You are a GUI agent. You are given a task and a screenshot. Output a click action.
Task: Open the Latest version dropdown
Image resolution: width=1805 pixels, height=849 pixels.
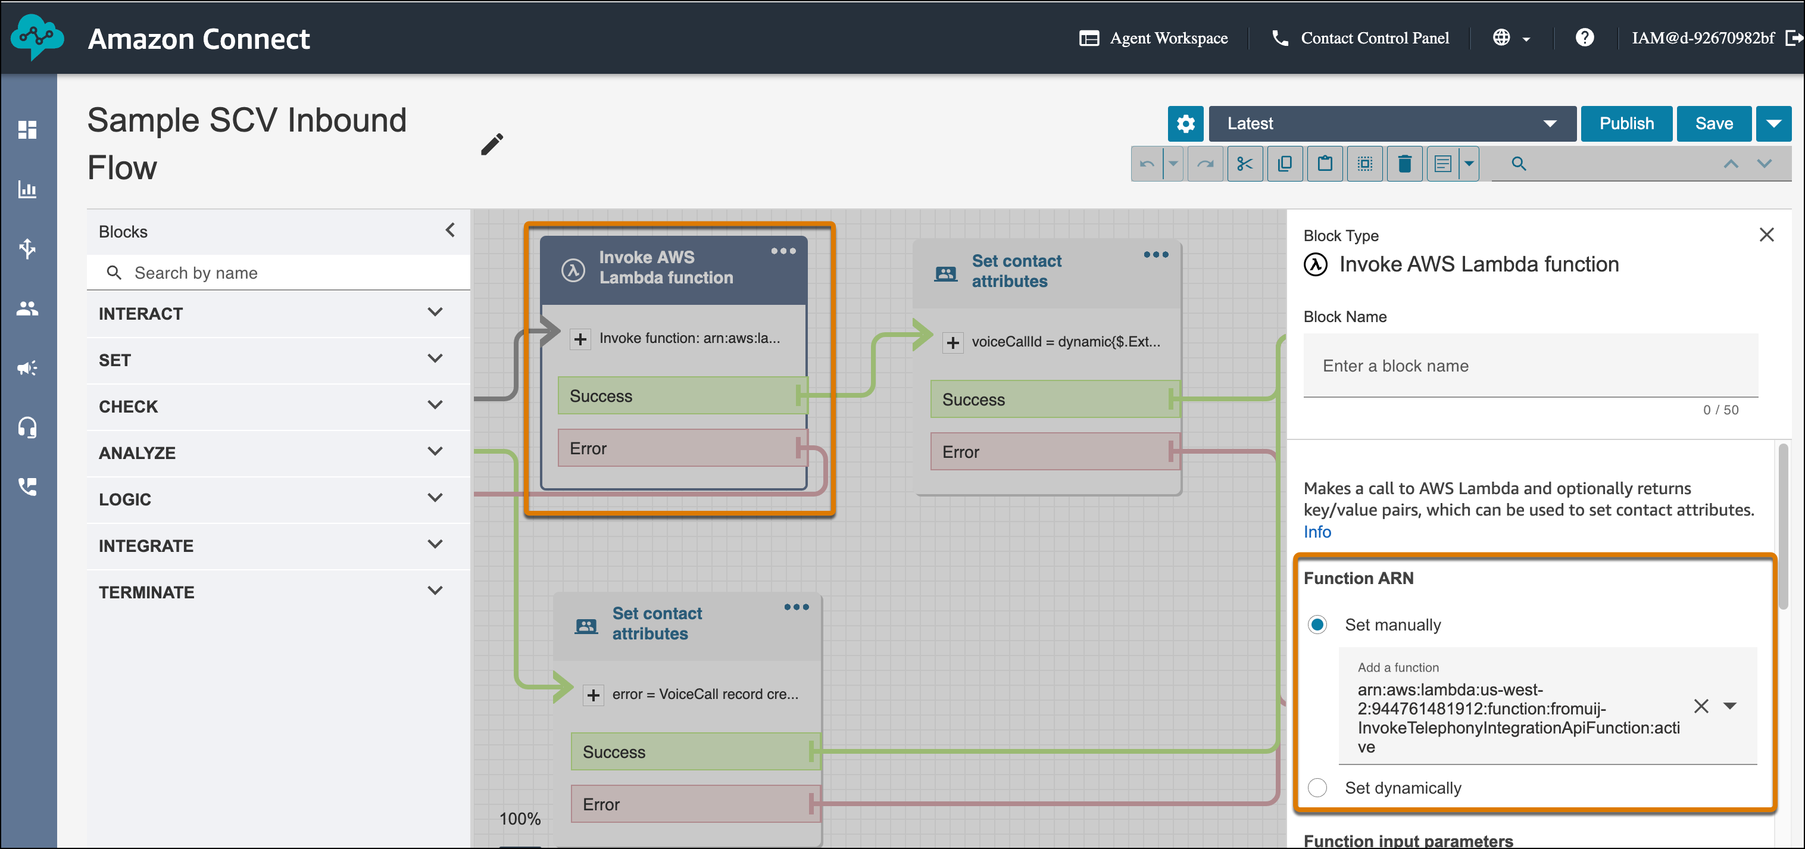pos(1392,124)
